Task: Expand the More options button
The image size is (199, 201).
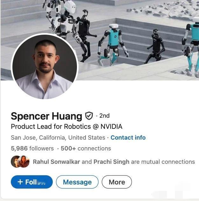Action: click(x=117, y=182)
